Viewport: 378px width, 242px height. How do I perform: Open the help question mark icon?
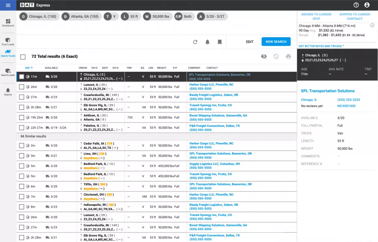click(x=356, y=5)
